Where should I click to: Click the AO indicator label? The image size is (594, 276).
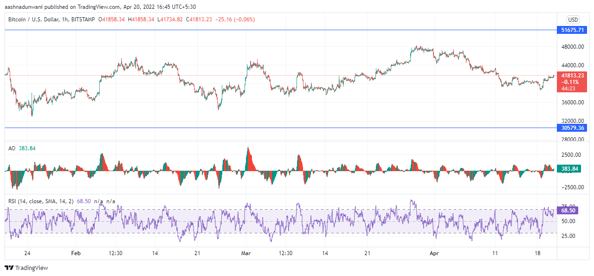coord(12,148)
